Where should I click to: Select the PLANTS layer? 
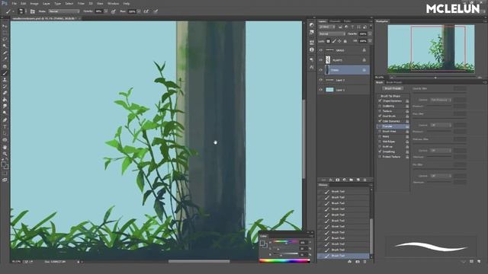(x=344, y=60)
